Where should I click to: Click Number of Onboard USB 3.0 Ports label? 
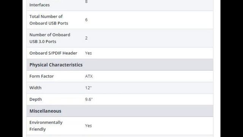[50, 38]
